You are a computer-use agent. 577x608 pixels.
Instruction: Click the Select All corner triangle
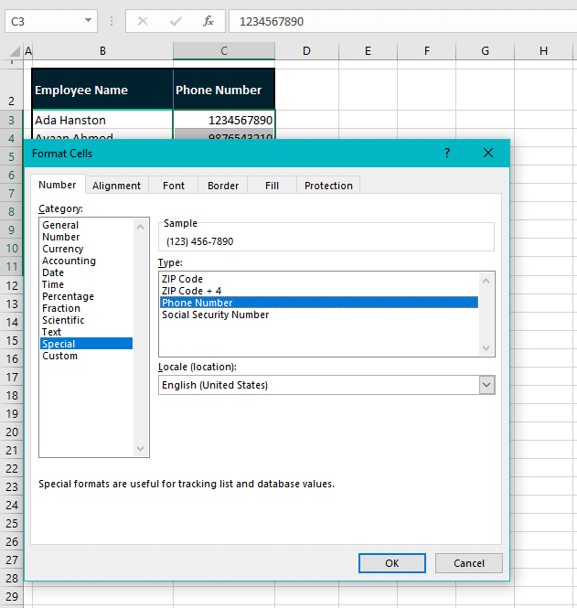[x=15, y=51]
